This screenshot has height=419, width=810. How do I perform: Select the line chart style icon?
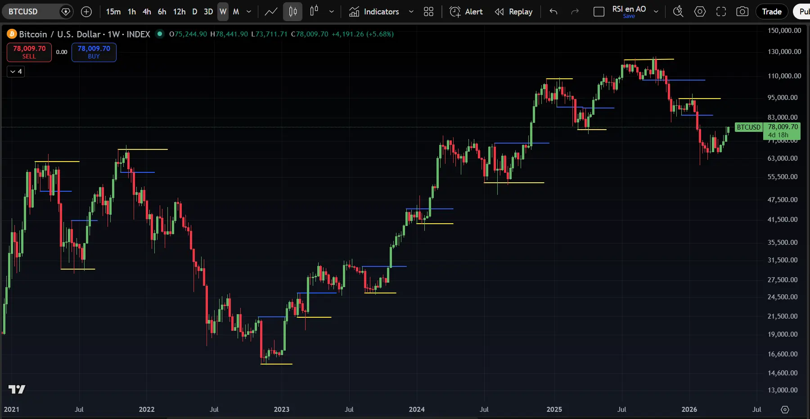pyautogui.click(x=271, y=12)
